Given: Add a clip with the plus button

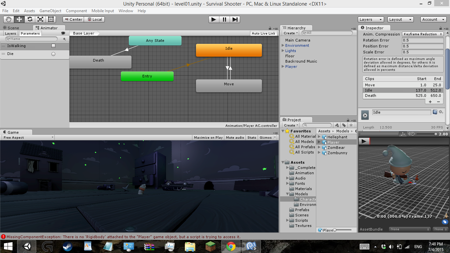Looking at the screenshot, I should point(430,102).
